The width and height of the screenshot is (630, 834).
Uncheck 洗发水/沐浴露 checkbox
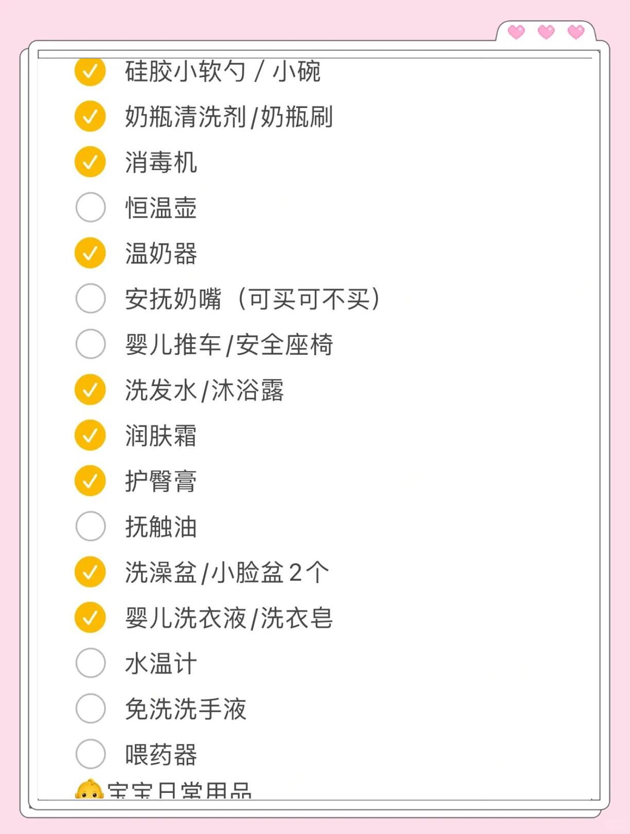click(x=90, y=390)
